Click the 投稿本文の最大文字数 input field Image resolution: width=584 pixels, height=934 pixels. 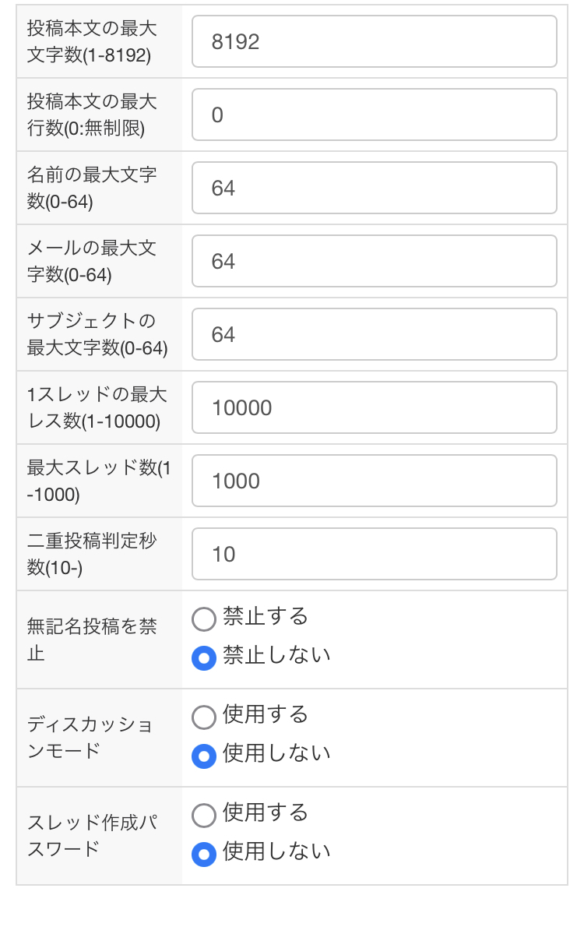point(374,41)
